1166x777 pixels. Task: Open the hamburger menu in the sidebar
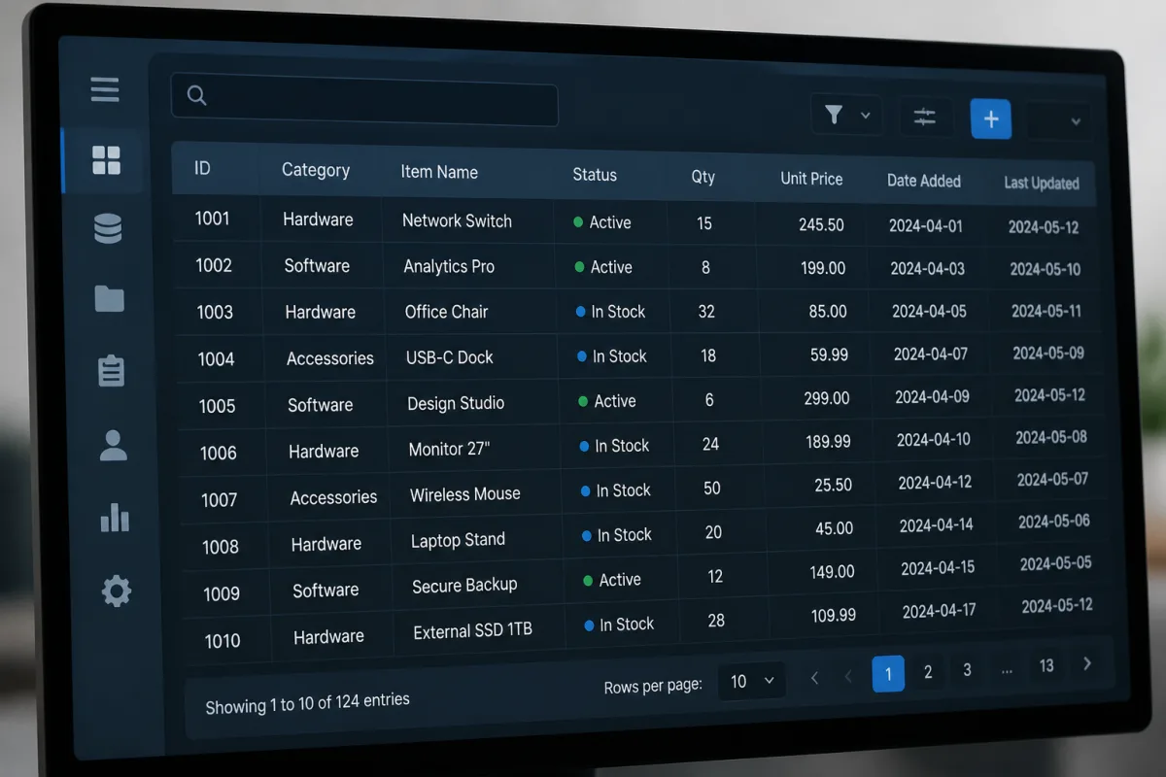[105, 89]
